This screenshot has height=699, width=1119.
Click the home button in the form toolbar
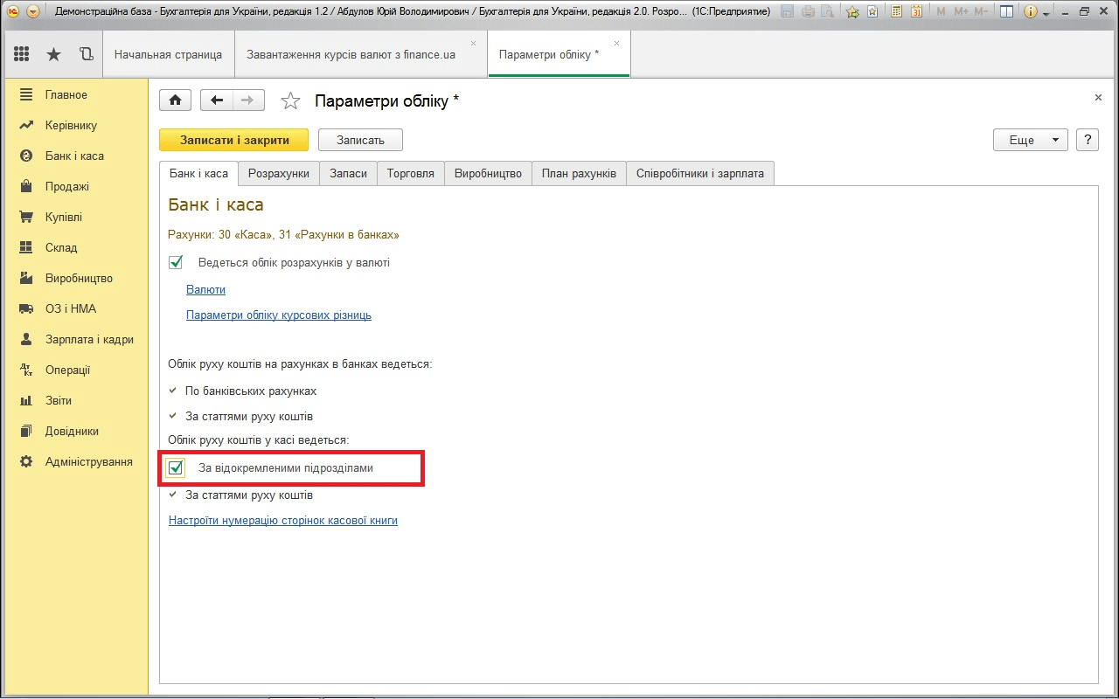coord(175,100)
